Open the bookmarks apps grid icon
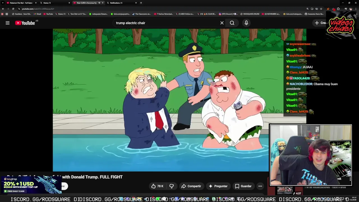 click(x=7, y=14)
